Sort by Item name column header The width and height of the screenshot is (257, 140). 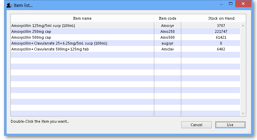pyautogui.click(x=82, y=18)
